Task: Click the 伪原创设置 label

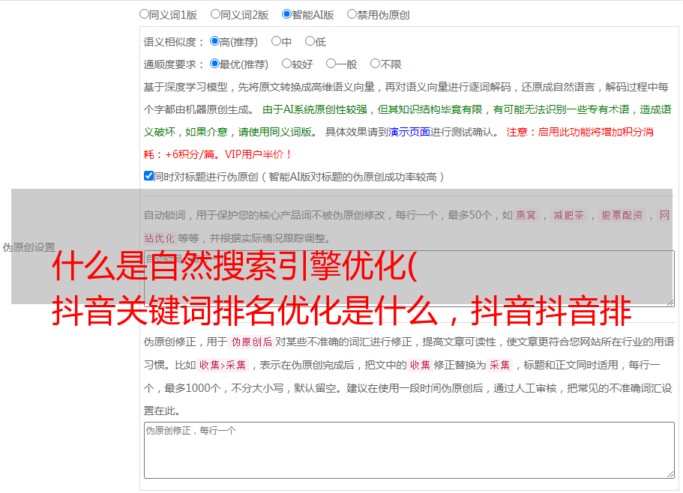Action: pos(29,247)
